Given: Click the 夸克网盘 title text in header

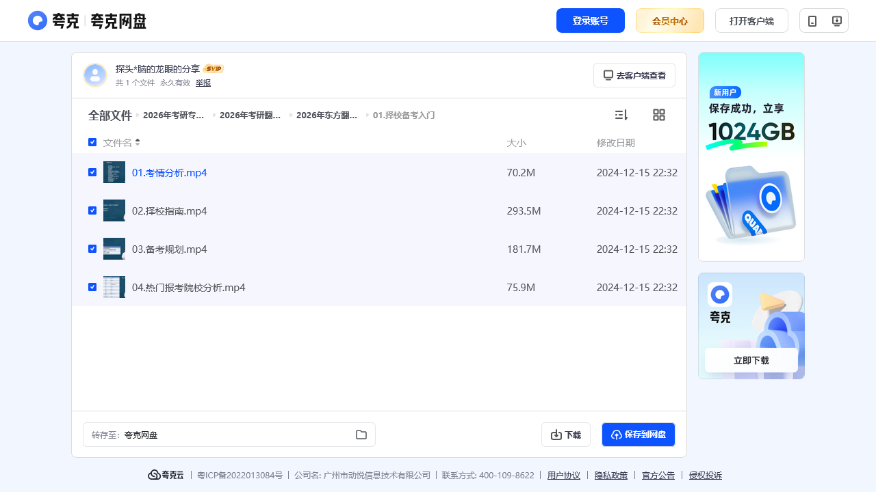Looking at the screenshot, I should 118,21.
